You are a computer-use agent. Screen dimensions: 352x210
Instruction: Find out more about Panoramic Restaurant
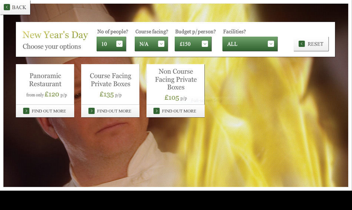(45, 111)
